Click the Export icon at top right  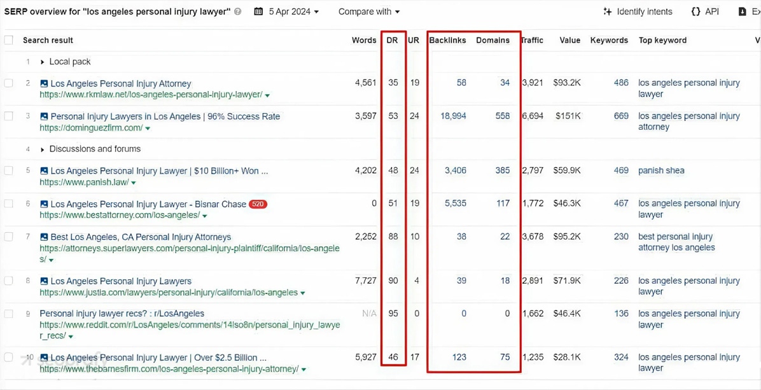coord(742,11)
